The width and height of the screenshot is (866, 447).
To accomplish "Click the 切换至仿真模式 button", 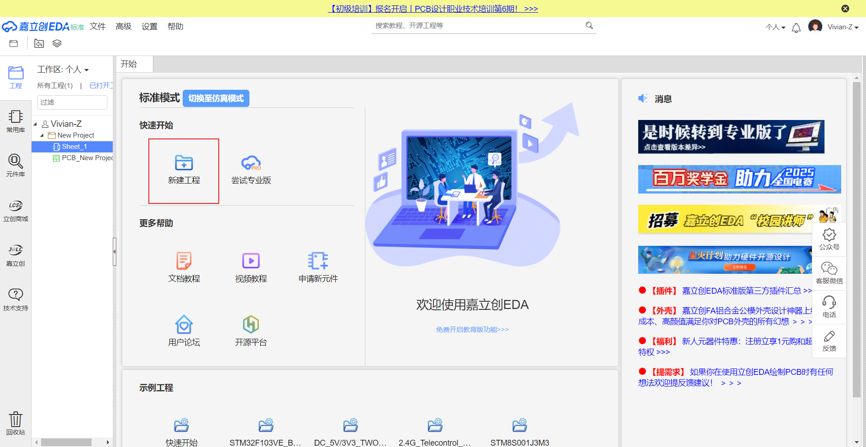I will pos(216,98).
